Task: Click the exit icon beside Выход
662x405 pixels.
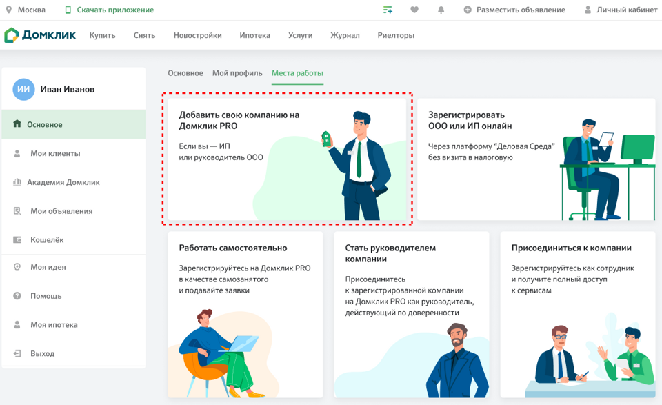Action: pyautogui.click(x=17, y=353)
